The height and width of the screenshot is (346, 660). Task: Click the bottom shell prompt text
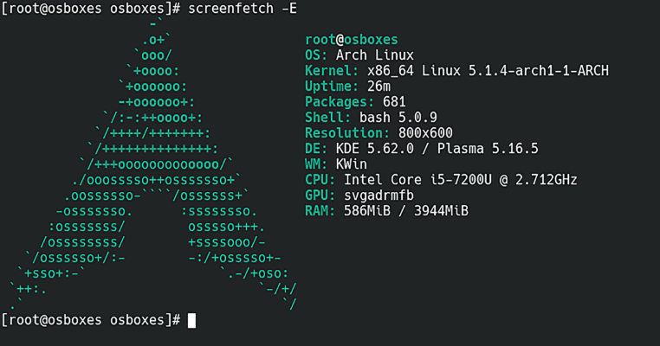pyautogui.click(x=91, y=320)
